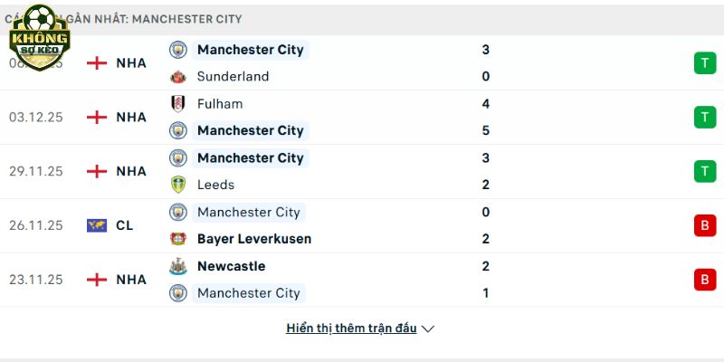Image resolution: width=724 pixels, height=362 pixels.
Task: Click the Newcastle club crest icon
Action: pos(178,266)
